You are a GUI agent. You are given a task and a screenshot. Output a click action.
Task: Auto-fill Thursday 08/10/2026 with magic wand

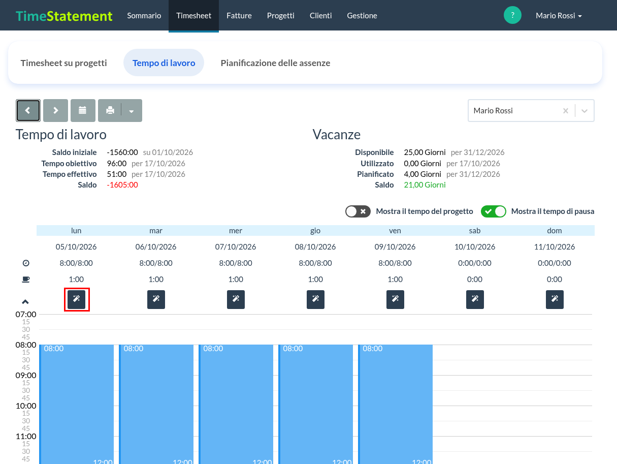pos(315,299)
